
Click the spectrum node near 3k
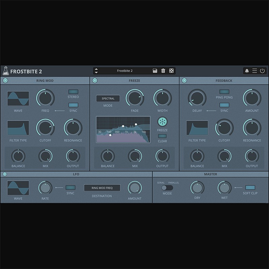136,124
